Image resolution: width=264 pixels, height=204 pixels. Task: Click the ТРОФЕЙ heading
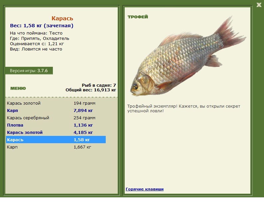point(138,17)
